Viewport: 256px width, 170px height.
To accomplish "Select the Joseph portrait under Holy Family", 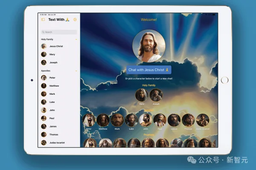I will 156,95.
